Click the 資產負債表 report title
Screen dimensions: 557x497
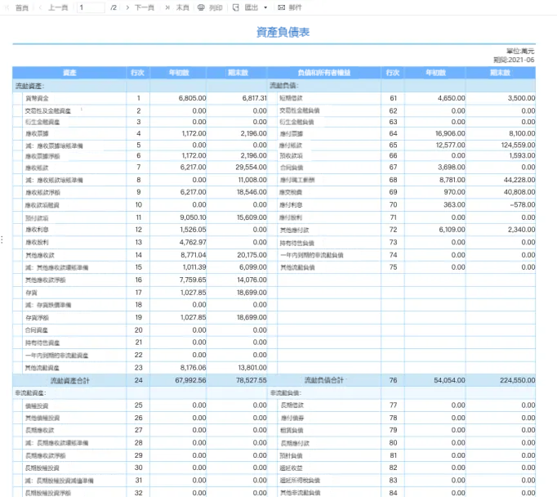pyautogui.click(x=283, y=33)
